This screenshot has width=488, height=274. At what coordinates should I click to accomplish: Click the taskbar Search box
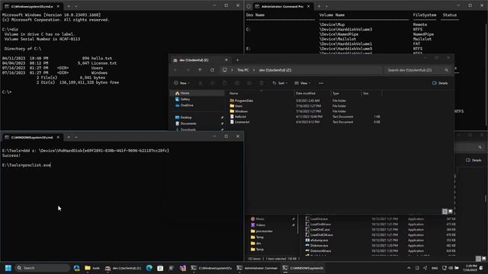[42, 268]
